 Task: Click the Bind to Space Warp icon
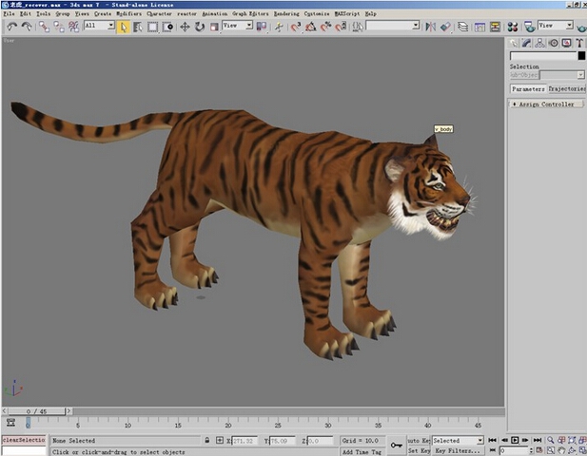coord(74,27)
